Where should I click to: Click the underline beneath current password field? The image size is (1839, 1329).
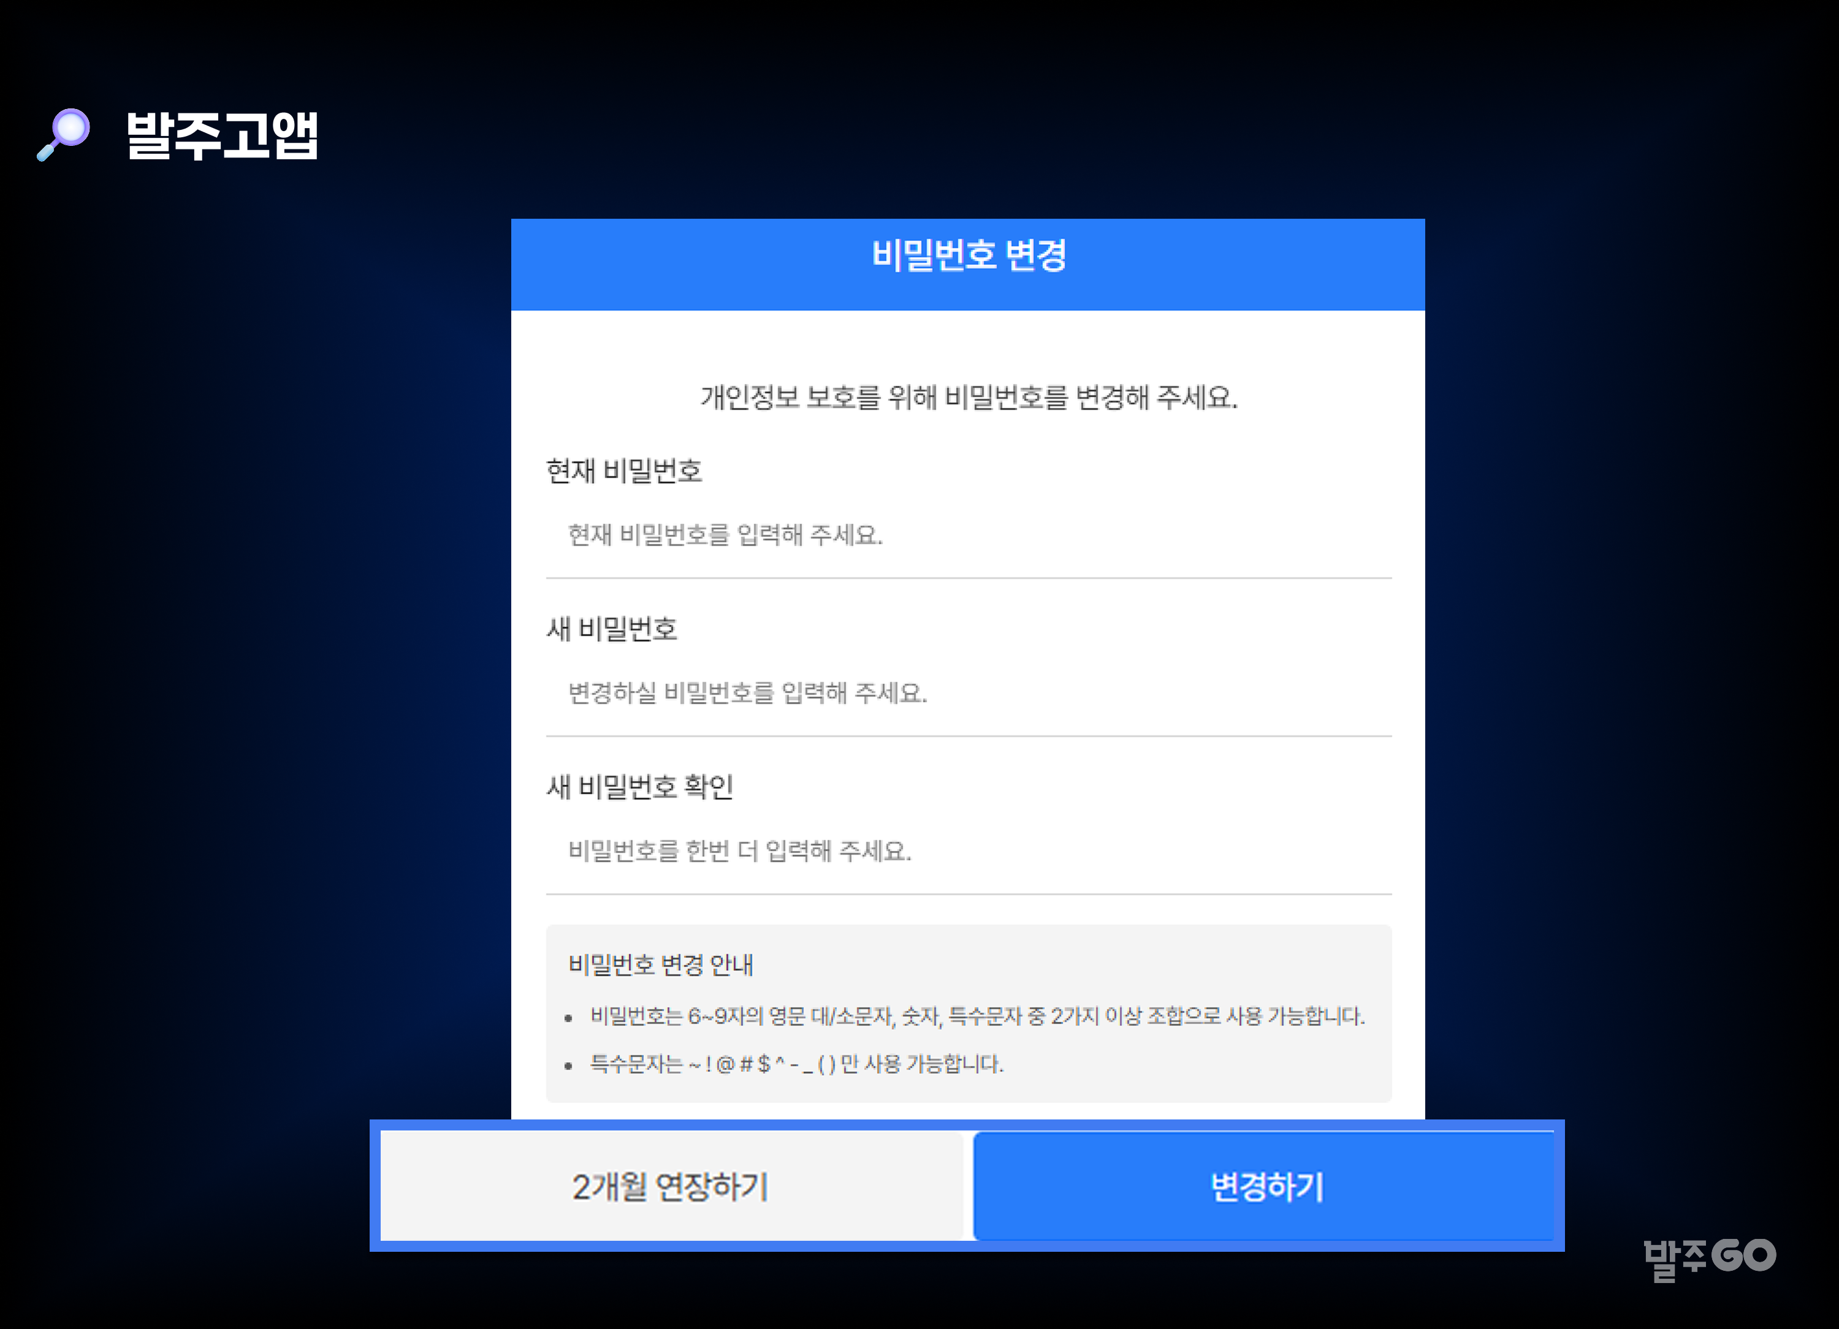[x=968, y=578]
